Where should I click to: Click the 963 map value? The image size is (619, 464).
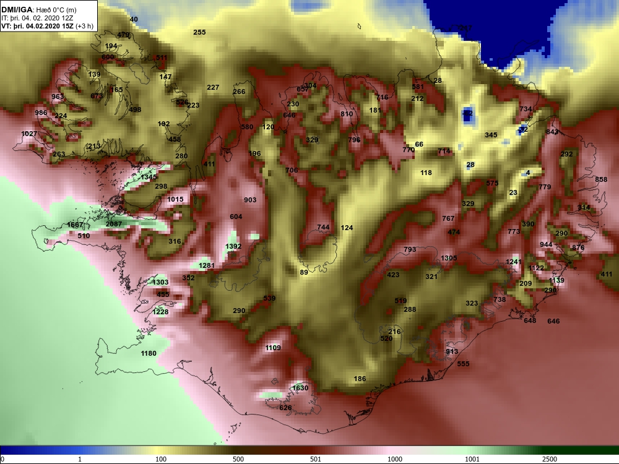coord(58,97)
